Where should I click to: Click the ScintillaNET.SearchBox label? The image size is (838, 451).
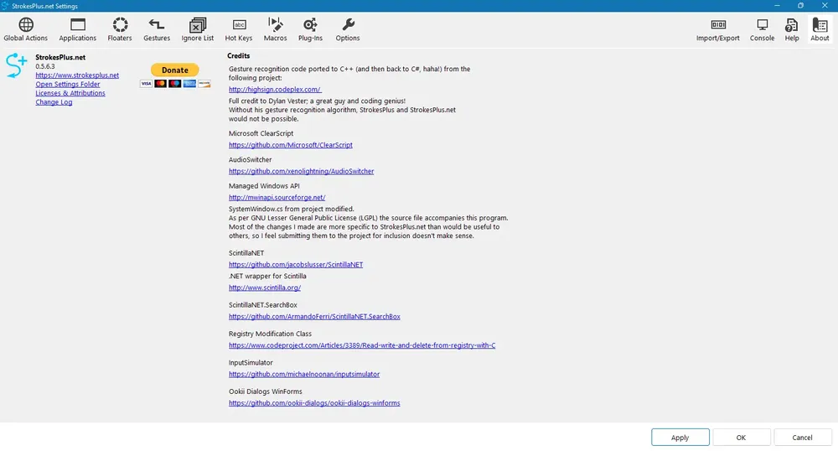[x=263, y=305]
